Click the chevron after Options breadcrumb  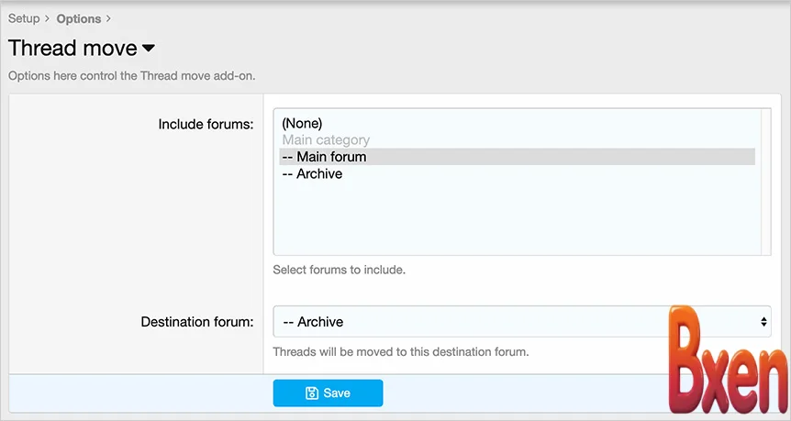pos(108,18)
